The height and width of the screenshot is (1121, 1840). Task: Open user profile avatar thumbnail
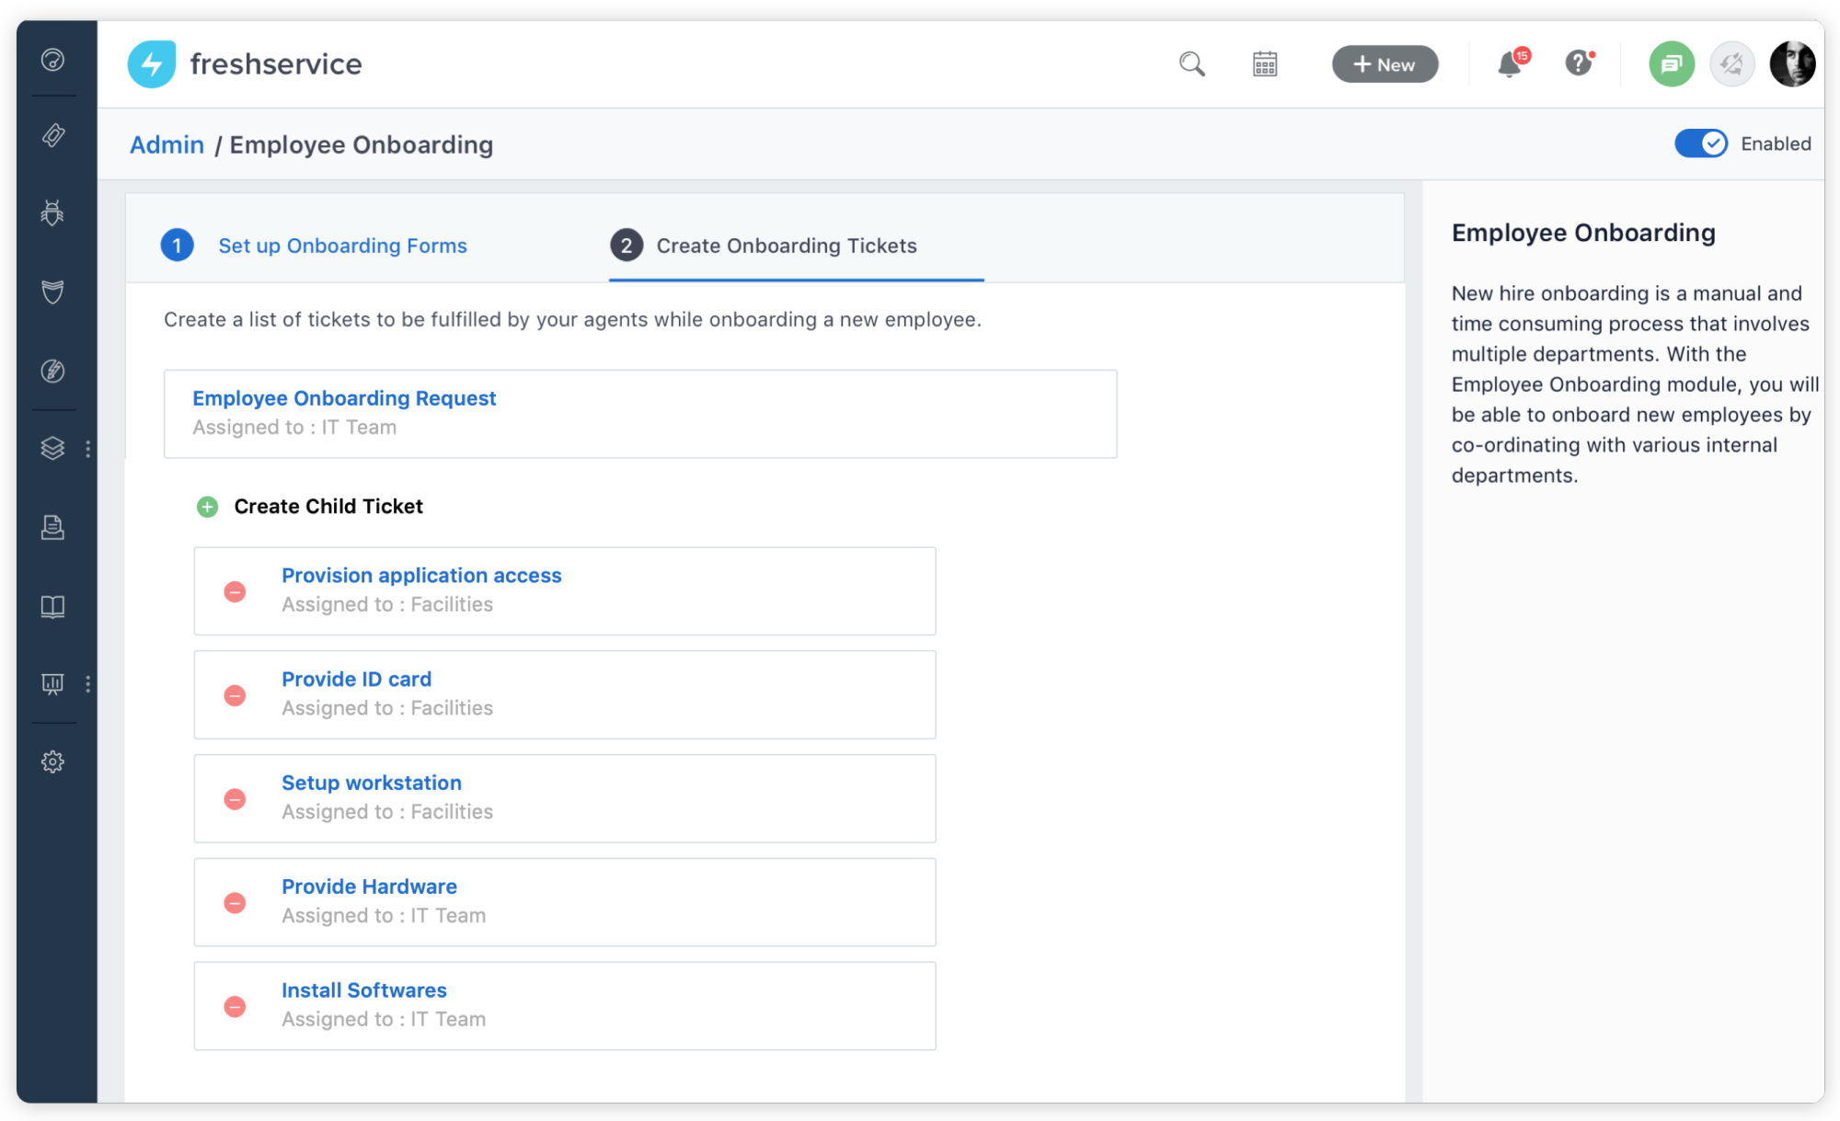1791,64
